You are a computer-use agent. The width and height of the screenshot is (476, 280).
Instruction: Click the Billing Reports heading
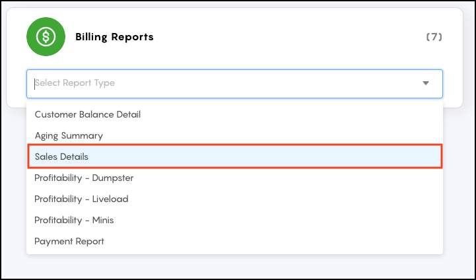click(114, 37)
